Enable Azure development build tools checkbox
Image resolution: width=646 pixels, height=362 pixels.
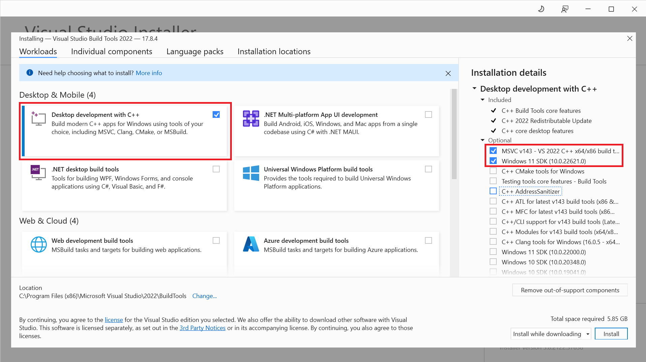428,240
